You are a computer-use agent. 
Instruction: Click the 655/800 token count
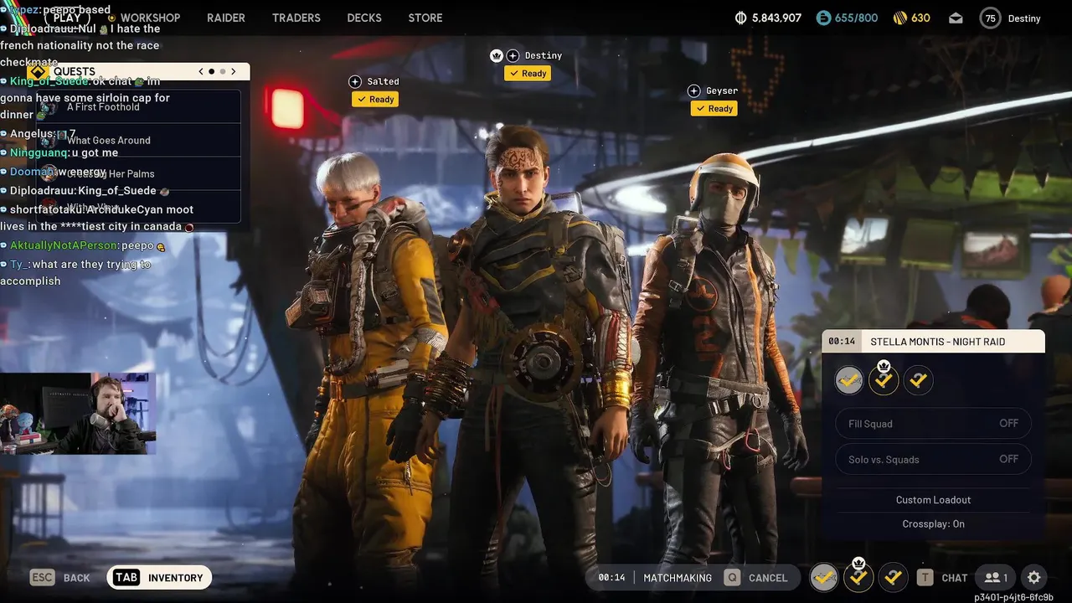(855, 18)
